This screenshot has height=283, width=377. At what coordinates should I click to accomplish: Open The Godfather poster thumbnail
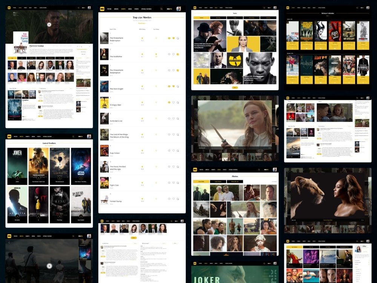coord(104,54)
